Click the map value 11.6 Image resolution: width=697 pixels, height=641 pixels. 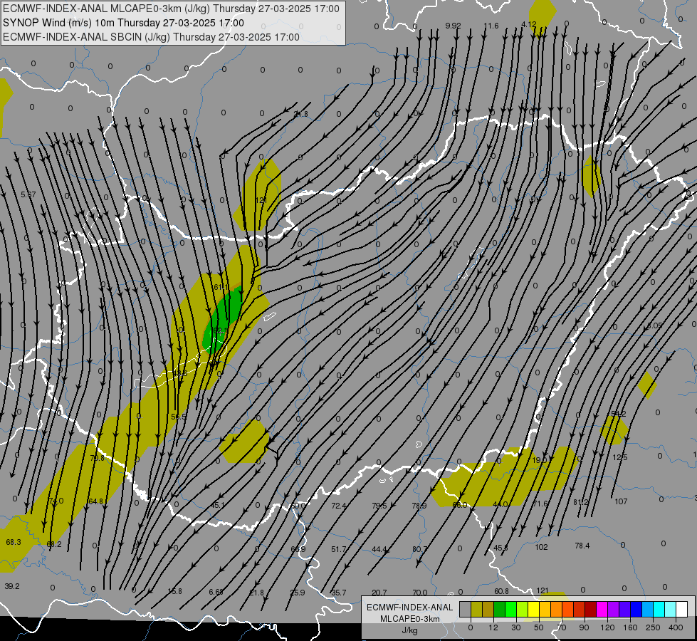tap(491, 26)
